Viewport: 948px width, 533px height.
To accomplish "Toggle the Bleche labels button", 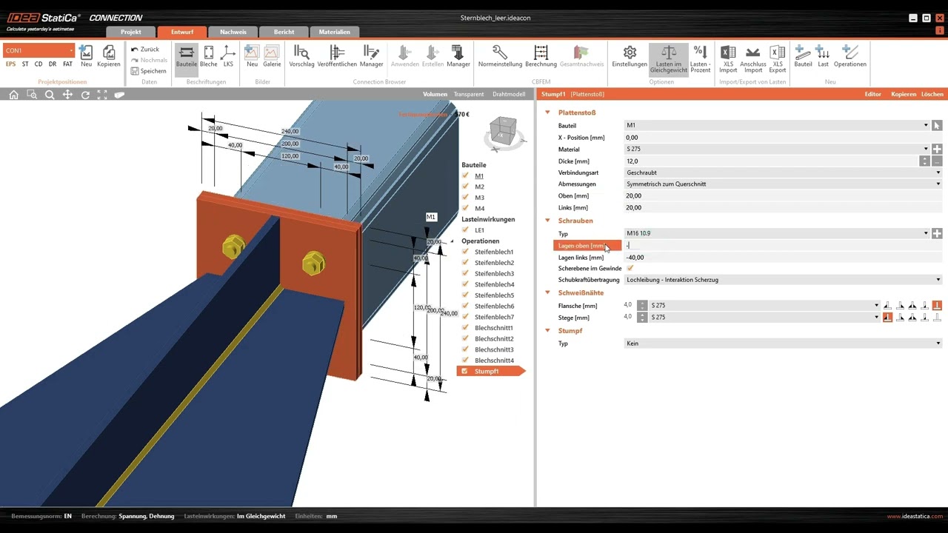I will [209, 56].
